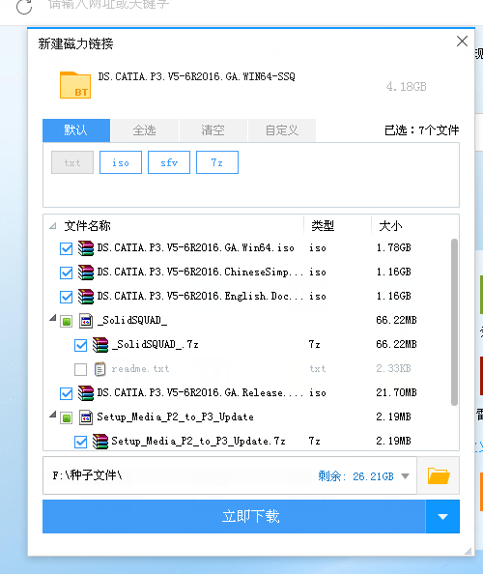Screen dimensions: 483x574
Task: Click archive icon of ChineseSimp iso file
Action: [86, 272]
